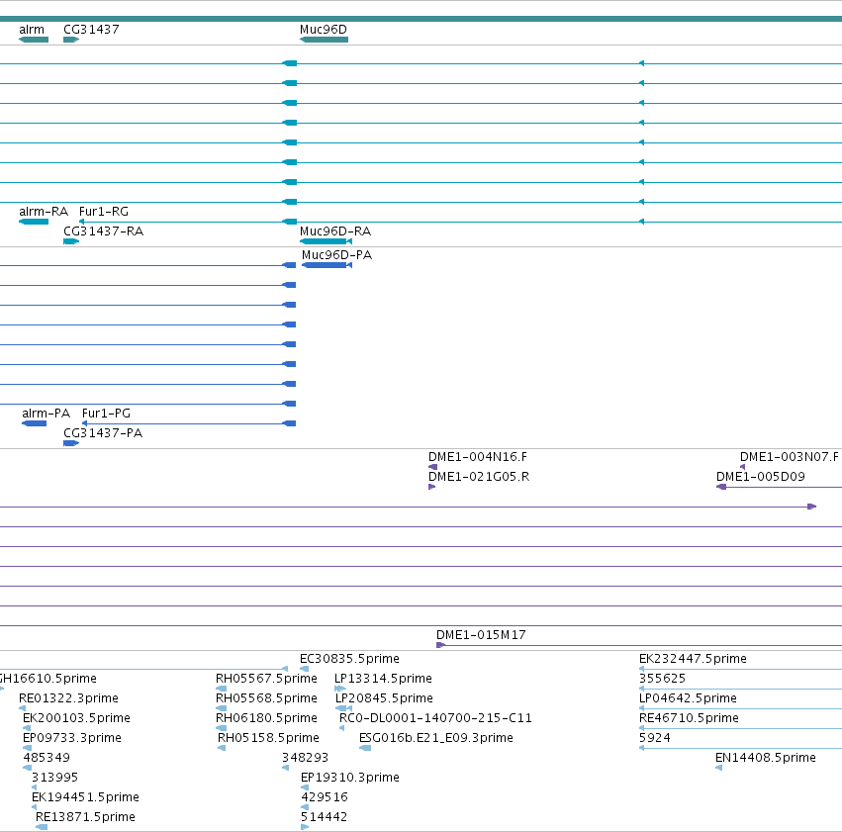This screenshot has width=842, height=832.
Task: Open the 'EC30835.5prime' EST label
Action: coord(349,659)
